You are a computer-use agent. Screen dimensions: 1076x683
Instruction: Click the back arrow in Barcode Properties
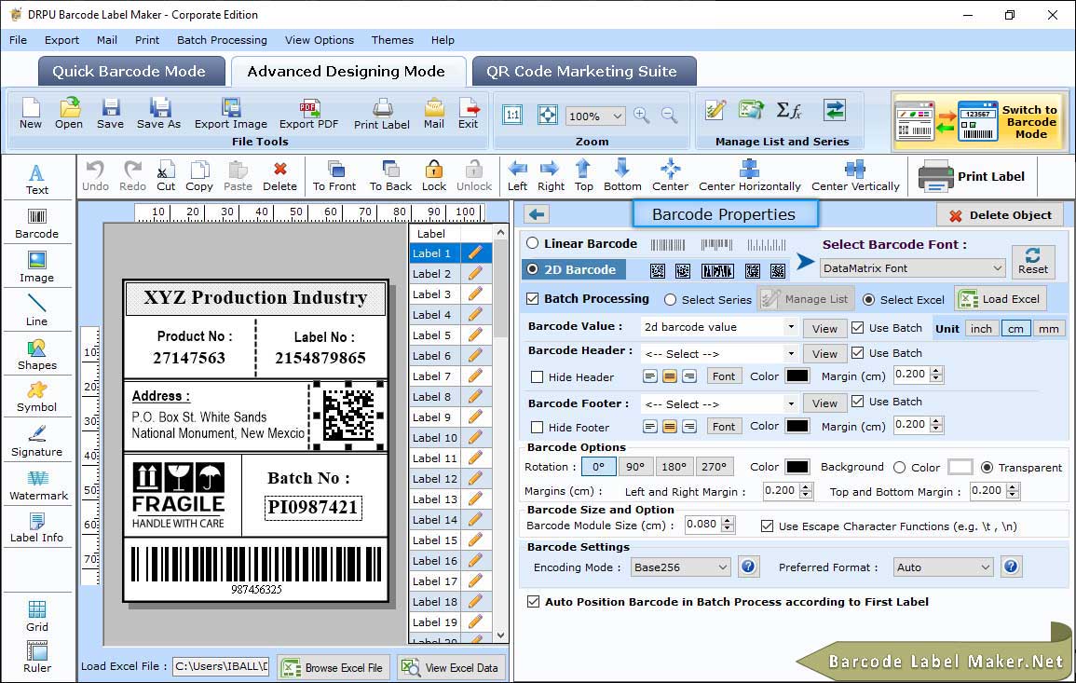538,215
